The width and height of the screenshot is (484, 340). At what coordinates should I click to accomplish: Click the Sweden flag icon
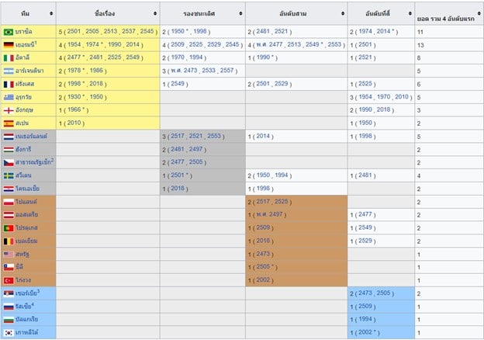[x=9, y=175]
